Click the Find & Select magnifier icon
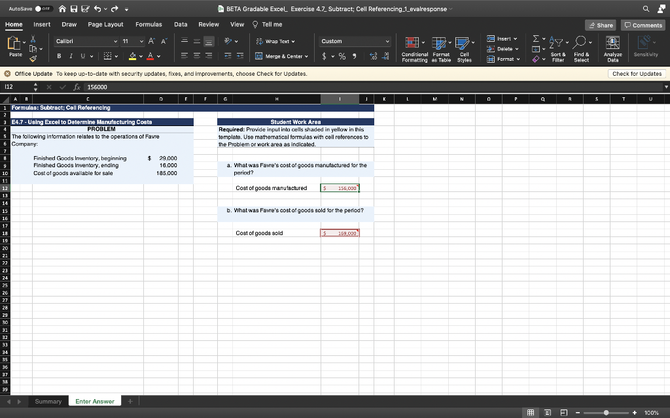 tap(581, 42)
